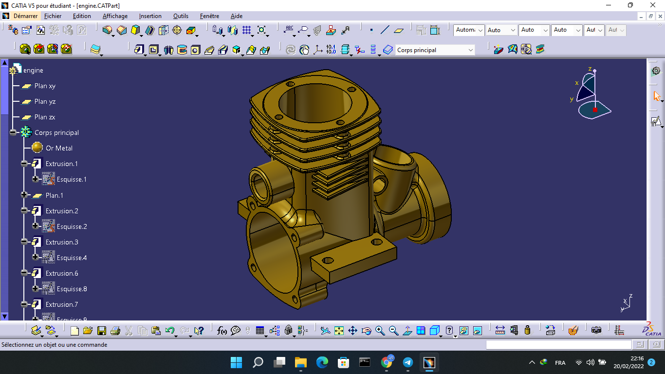Select the Shaft revolve tool
This screenshot has width=665, height=374.
[168, 50]
